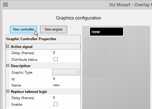This screenshot has width=152, height=109.
Task: Click Replace takeout logic Delay (frames) value
Action: pyautogui.click(x=66, y=98)
